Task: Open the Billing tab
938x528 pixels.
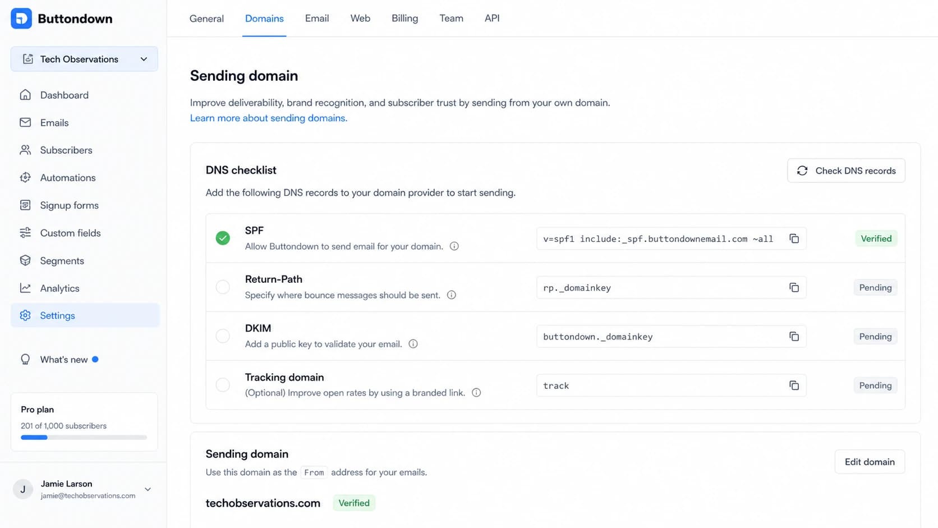Action: point(404,19)
